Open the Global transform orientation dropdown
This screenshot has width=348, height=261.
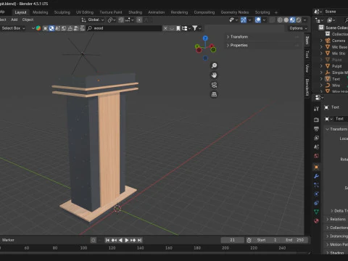[x=93, y=20]
